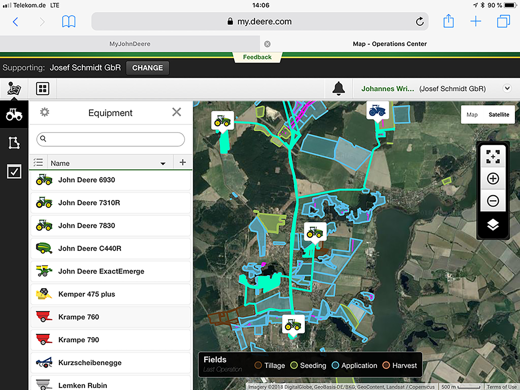Open the Feedback tab
Screen dimensions: 520x390
coord(257,57)
